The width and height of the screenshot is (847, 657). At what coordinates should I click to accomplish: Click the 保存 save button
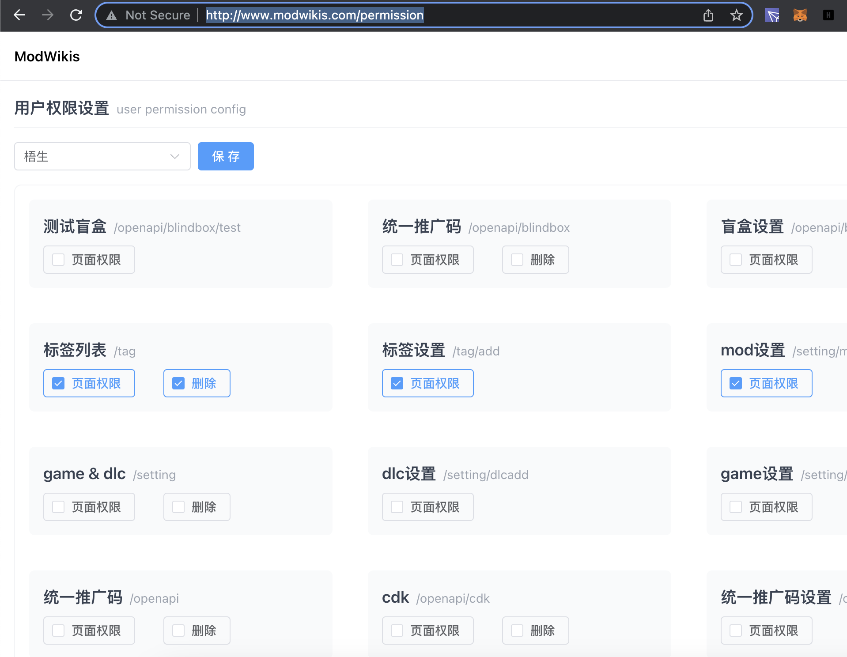[x=226, y=156]
